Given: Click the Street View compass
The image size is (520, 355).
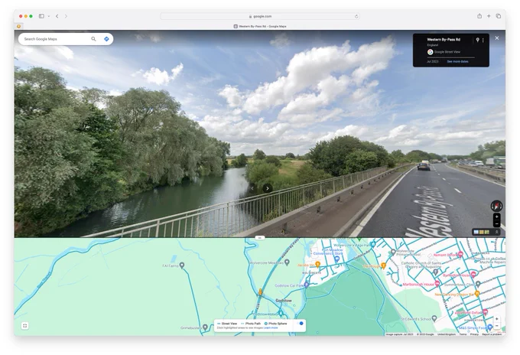Looking at the screenshot, I should (x=496, y=206).
